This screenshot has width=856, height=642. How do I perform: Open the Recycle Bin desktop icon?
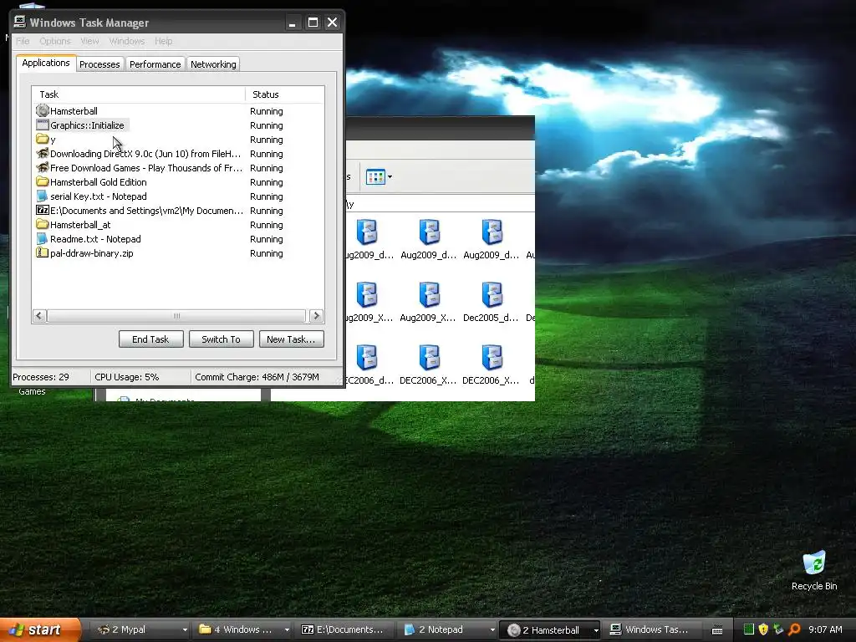tap(814, 570)
